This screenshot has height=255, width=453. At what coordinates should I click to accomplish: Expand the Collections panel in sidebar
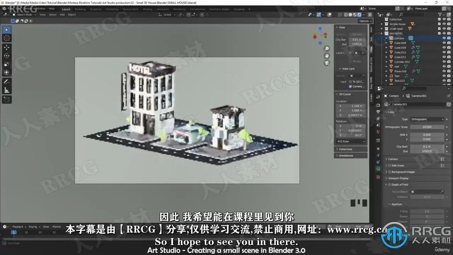pyautogui.click(x=345, y=149)
